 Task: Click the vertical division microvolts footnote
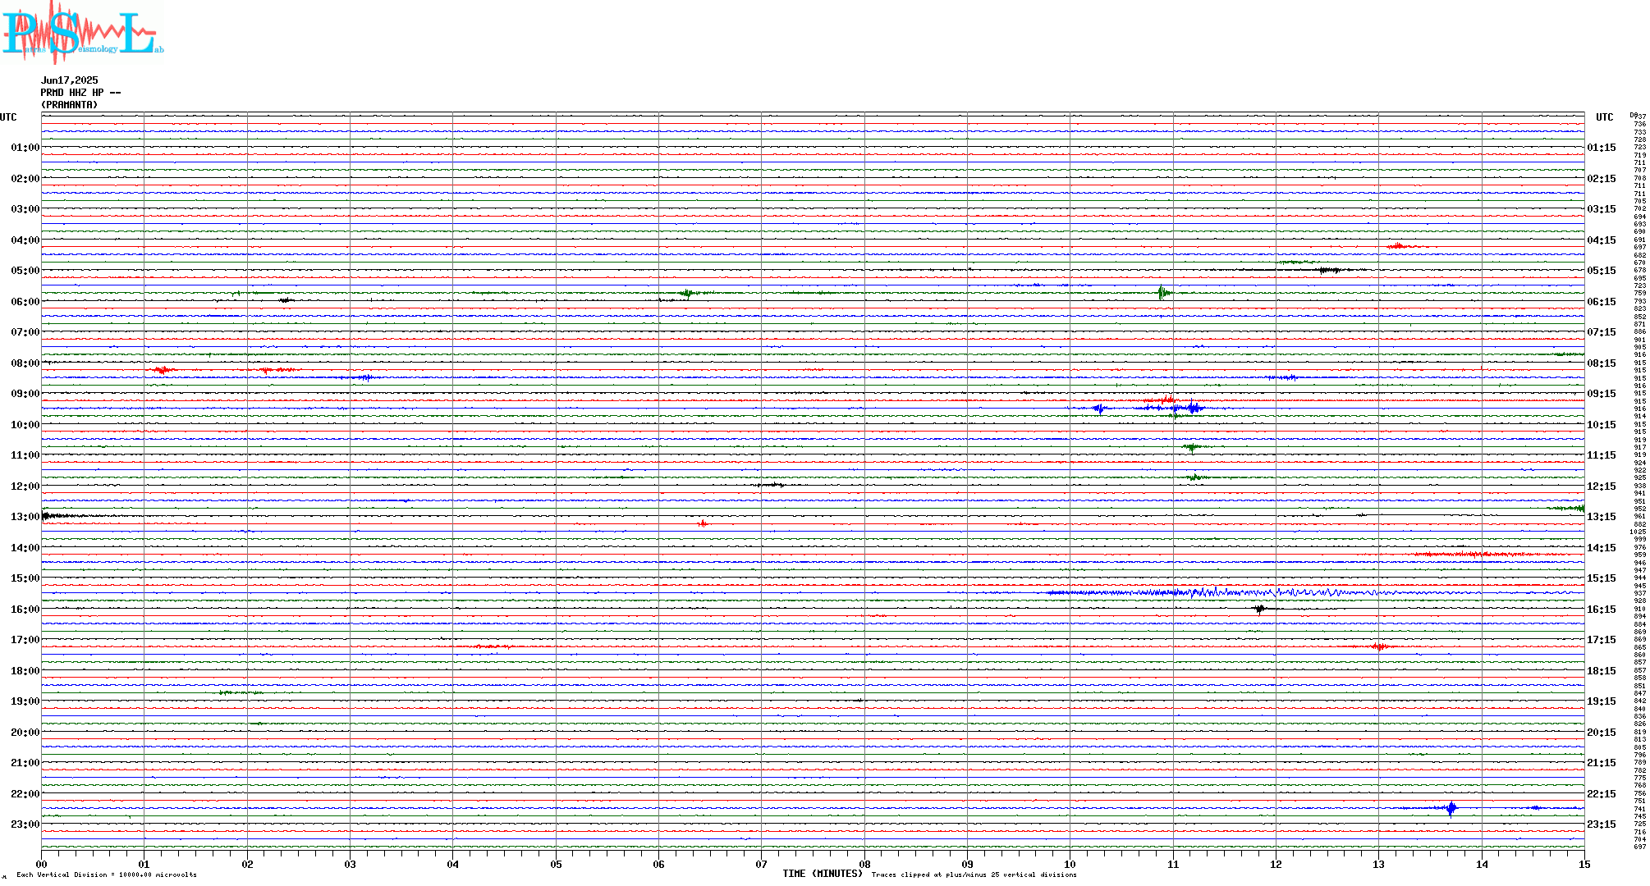coord(107,875)
